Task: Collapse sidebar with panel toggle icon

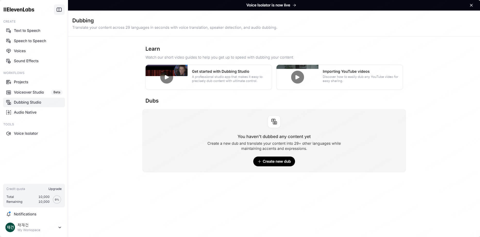Action: click(x=59, y=10)
